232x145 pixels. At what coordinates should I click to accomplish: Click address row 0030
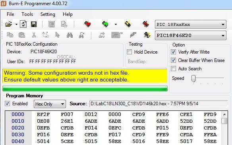[x=18, y=135]
